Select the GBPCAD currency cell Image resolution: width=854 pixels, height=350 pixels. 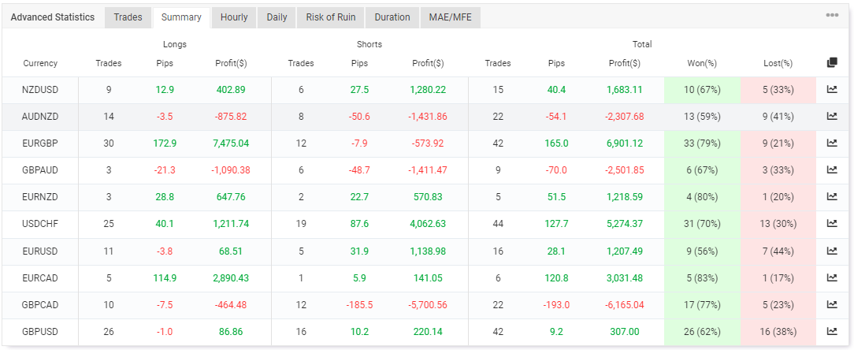pyautogui.click(x=40, y=305)
